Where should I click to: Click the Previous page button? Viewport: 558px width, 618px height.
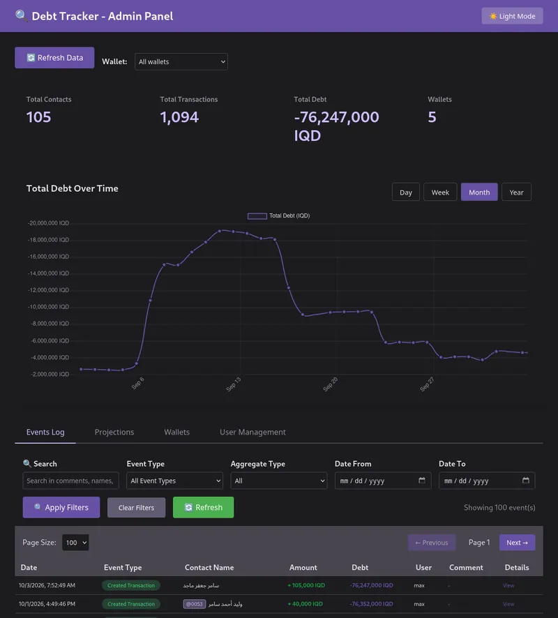(x=432, y=543)
